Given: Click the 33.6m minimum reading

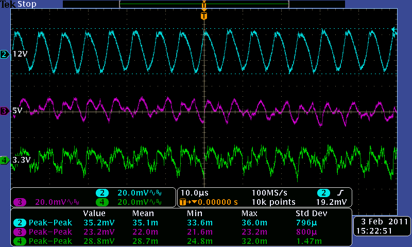Looking at the screenshot, I should click(200, 223).
